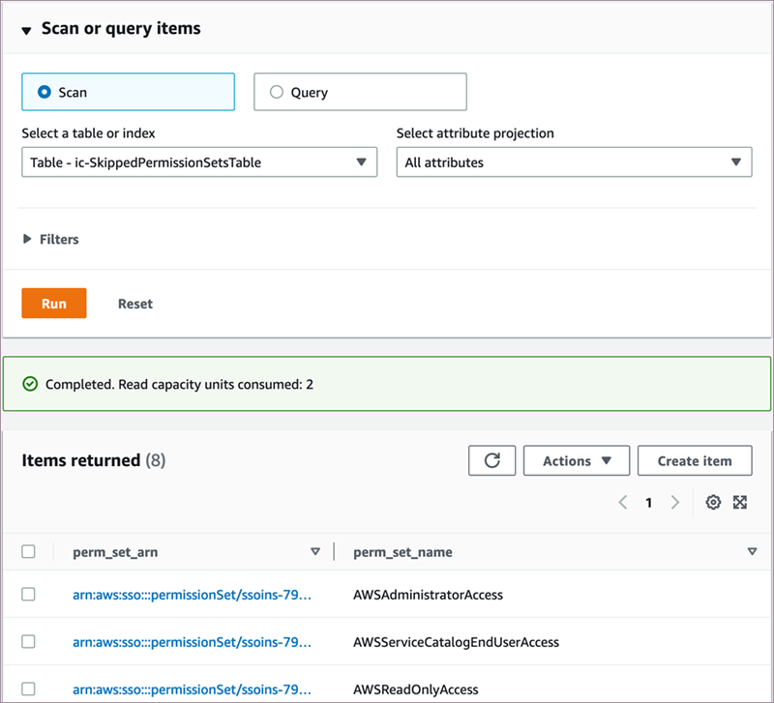
Task: Open the AWSReadOnlyAccess permission set ARN link
Action: (192, 689)
